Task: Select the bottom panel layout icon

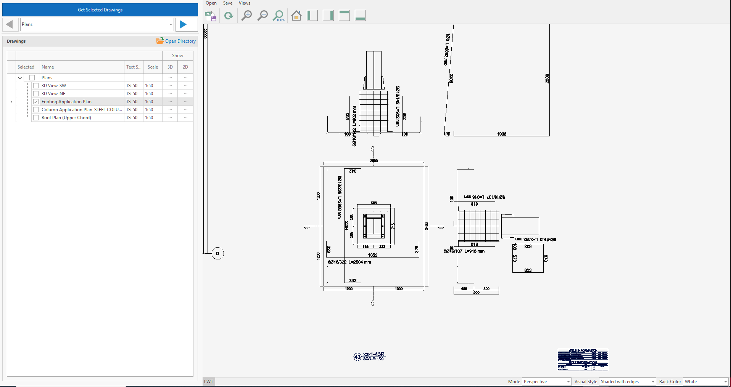Action: tap(360, 16)
